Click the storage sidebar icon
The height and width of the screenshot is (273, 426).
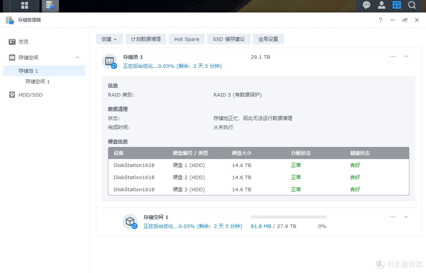coord(12,58)
